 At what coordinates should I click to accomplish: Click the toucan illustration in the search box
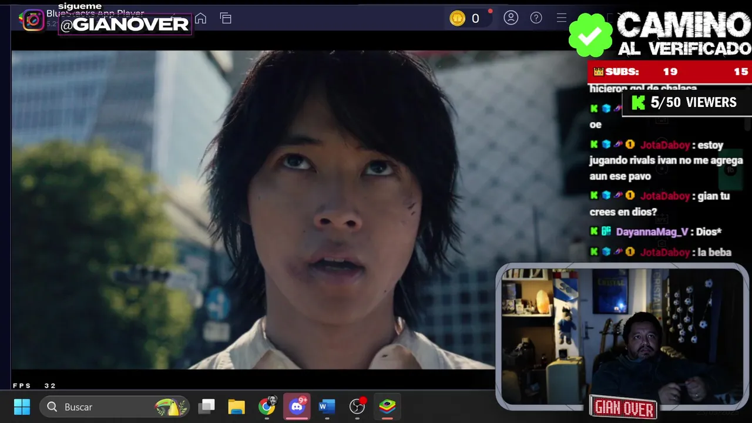coord(171,407)
